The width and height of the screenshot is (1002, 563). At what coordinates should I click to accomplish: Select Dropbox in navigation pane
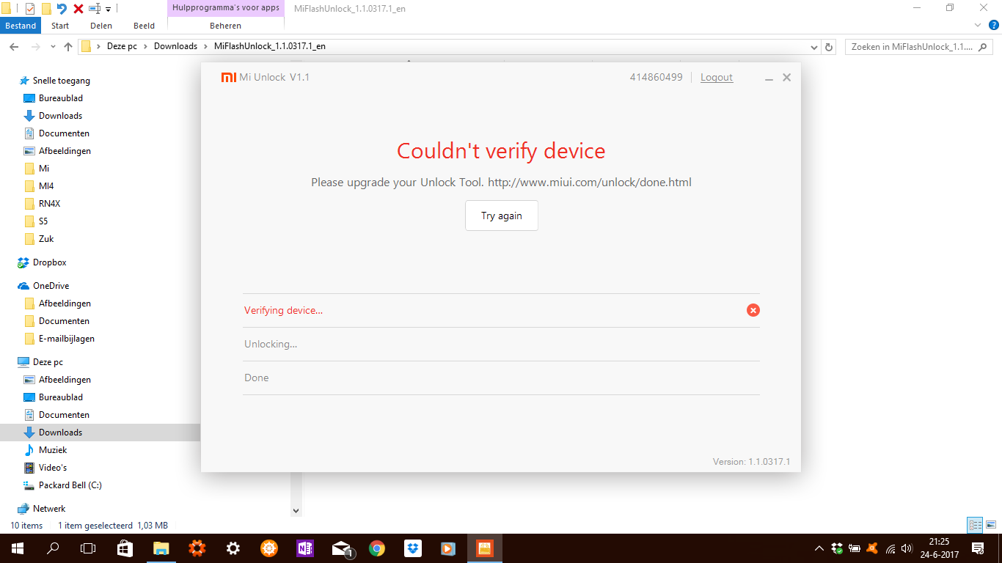(42, 262)
